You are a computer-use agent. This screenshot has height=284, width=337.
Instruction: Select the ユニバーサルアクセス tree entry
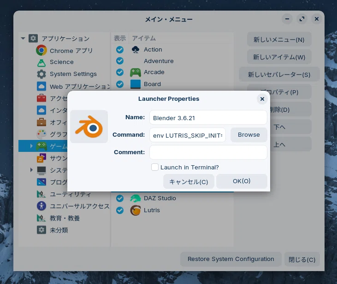click(79, 206)
